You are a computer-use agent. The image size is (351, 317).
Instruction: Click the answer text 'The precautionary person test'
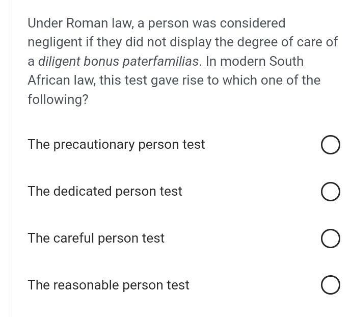click(116, 145)
